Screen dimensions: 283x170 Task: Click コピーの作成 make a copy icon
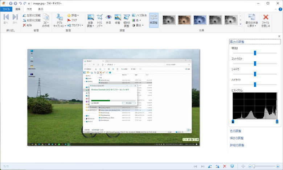click(46, 20)
